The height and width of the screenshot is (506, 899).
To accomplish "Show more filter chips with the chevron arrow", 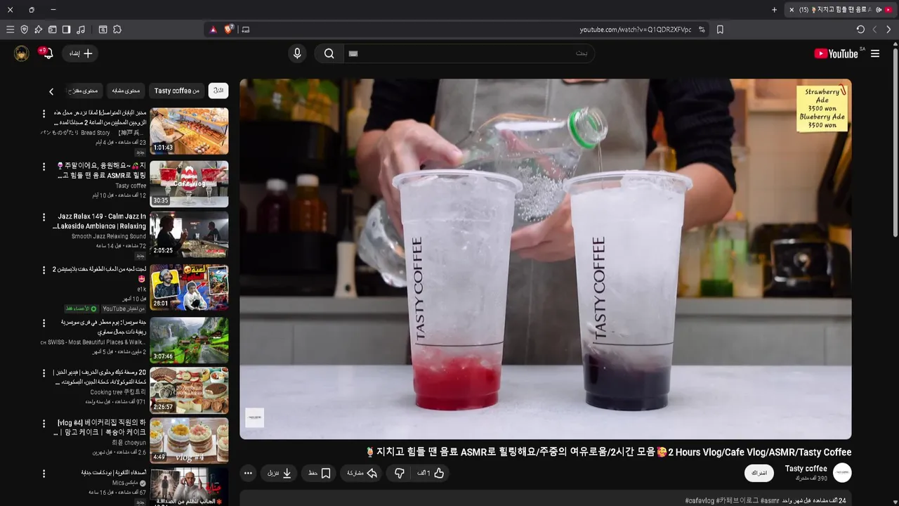I will 51,91.
